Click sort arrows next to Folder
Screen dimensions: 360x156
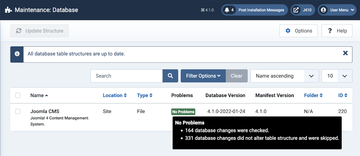(321, 95)
